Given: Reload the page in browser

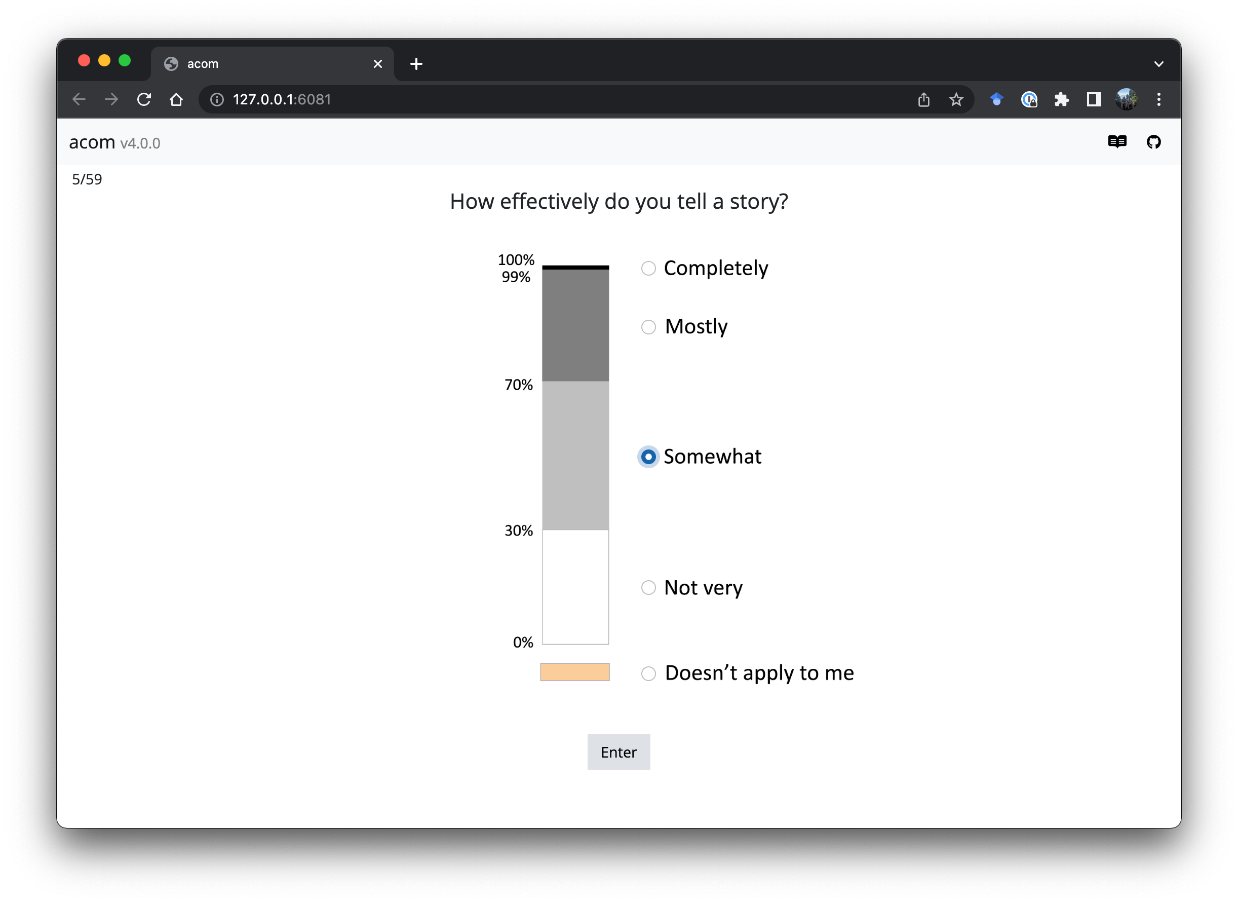Looking at the screenshot, I should [x=144, y=99].
